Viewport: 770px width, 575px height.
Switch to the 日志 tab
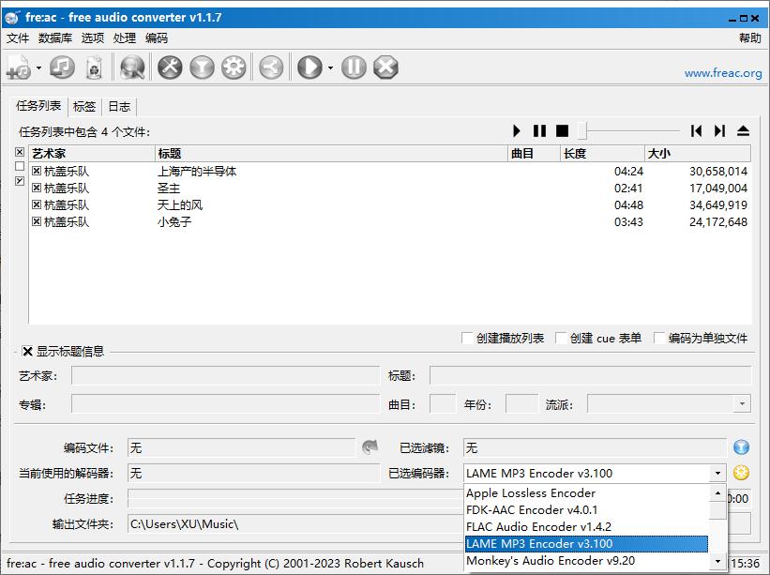[119, 107]
